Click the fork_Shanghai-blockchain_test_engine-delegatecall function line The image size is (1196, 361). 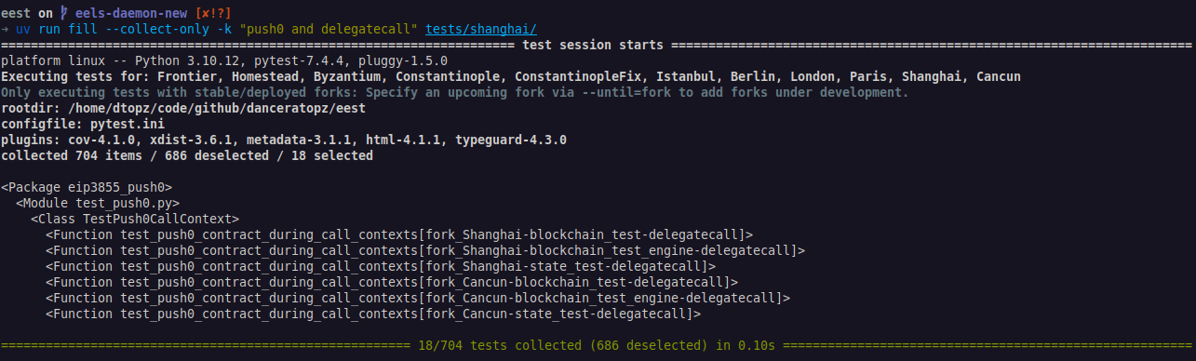pyautogui.click(x=425, y=251)
